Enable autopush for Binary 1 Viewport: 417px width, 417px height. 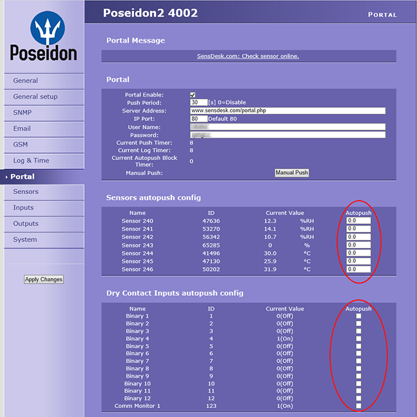pyautogui.click(x=359, y=316)
